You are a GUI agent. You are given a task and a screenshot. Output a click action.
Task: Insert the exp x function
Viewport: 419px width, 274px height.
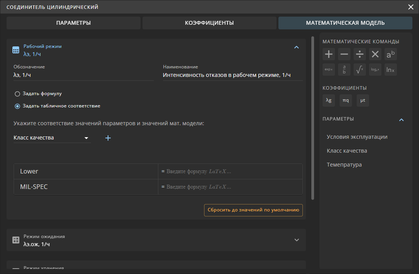(x=329, y=70)
